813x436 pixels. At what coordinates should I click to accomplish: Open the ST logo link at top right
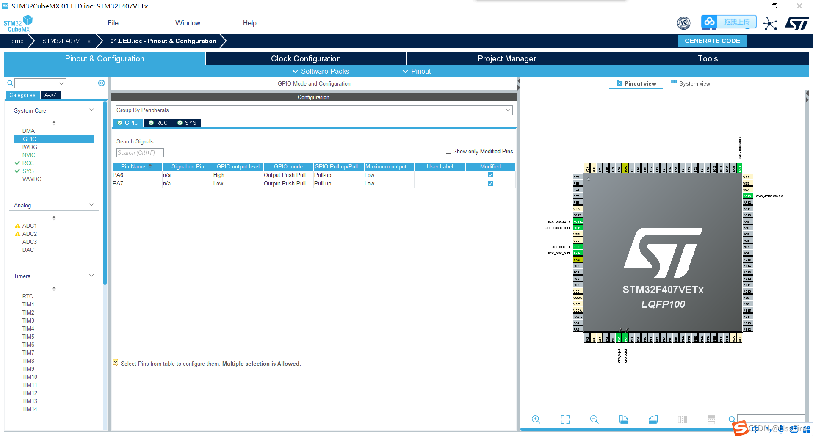[797, 23]
